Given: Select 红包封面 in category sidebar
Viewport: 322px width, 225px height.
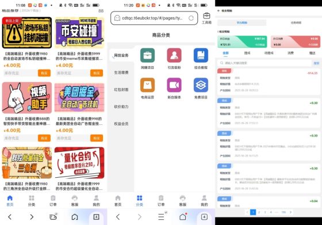Looking at the screenshot, I should coord(121,90).
